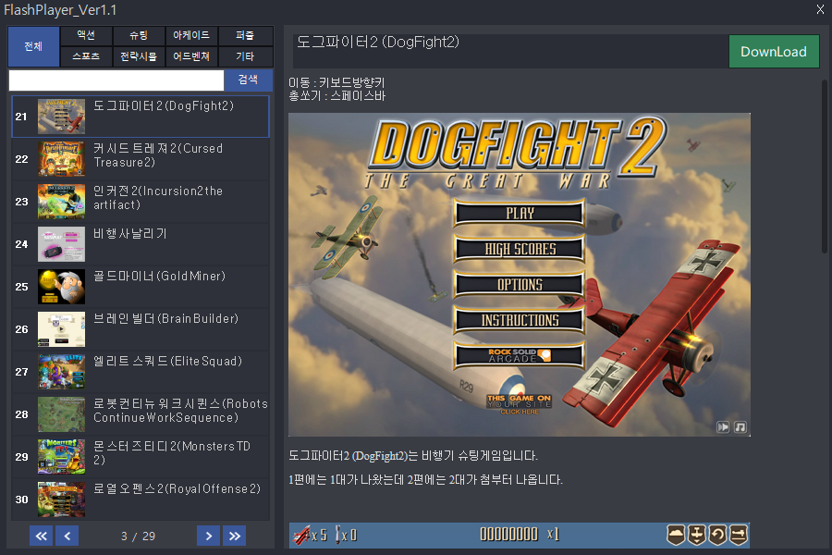Click the 검색 search button
Screen dimensions: 832x555
pos(248,80)
